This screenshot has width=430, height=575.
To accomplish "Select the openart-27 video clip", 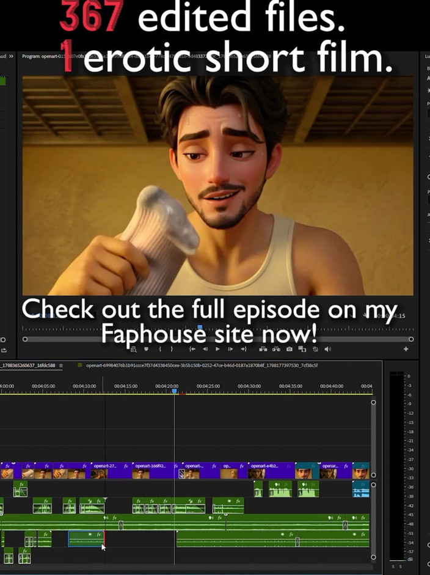I will tap(111, 471).
